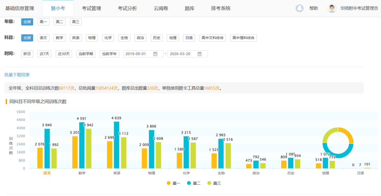Open the start date calendar icon
This screenshot has height=196, width=381.
[155, 54]
